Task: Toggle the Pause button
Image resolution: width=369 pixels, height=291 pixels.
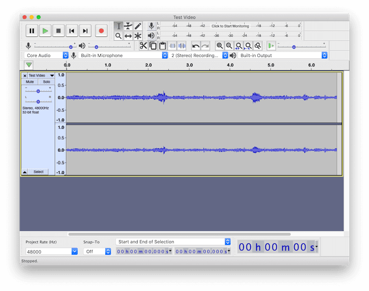Action: (31, 31)
